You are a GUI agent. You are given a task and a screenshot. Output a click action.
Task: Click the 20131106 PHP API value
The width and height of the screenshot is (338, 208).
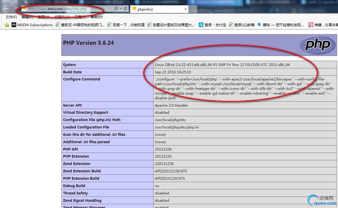click(163, 149)
